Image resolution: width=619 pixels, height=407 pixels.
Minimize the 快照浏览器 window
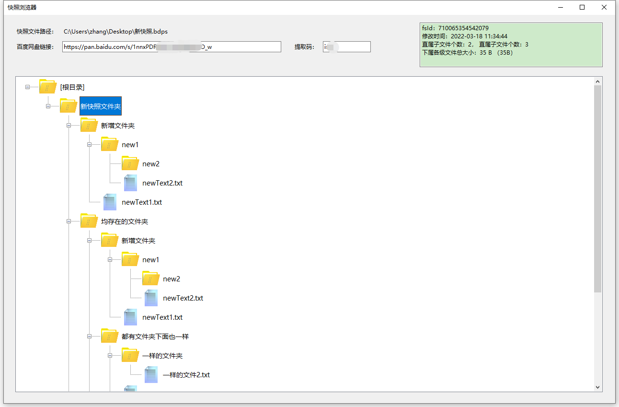[561, 7]
